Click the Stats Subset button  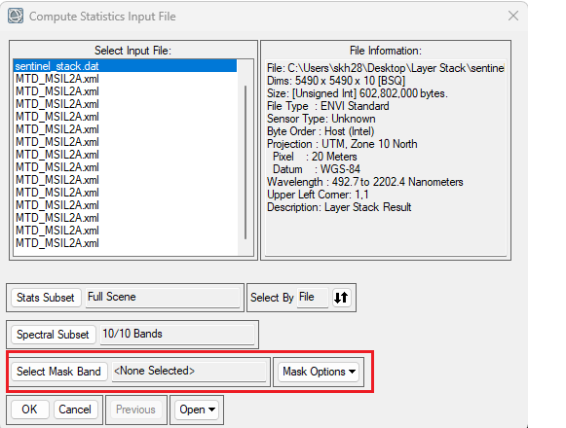[x=46, y=298]
